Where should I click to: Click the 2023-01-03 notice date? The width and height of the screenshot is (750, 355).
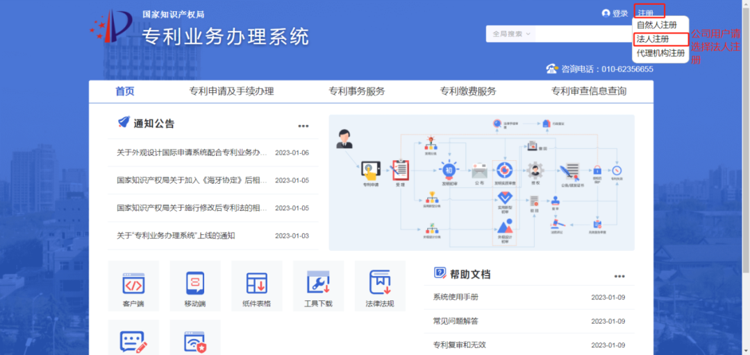click(x=292, y=236)
